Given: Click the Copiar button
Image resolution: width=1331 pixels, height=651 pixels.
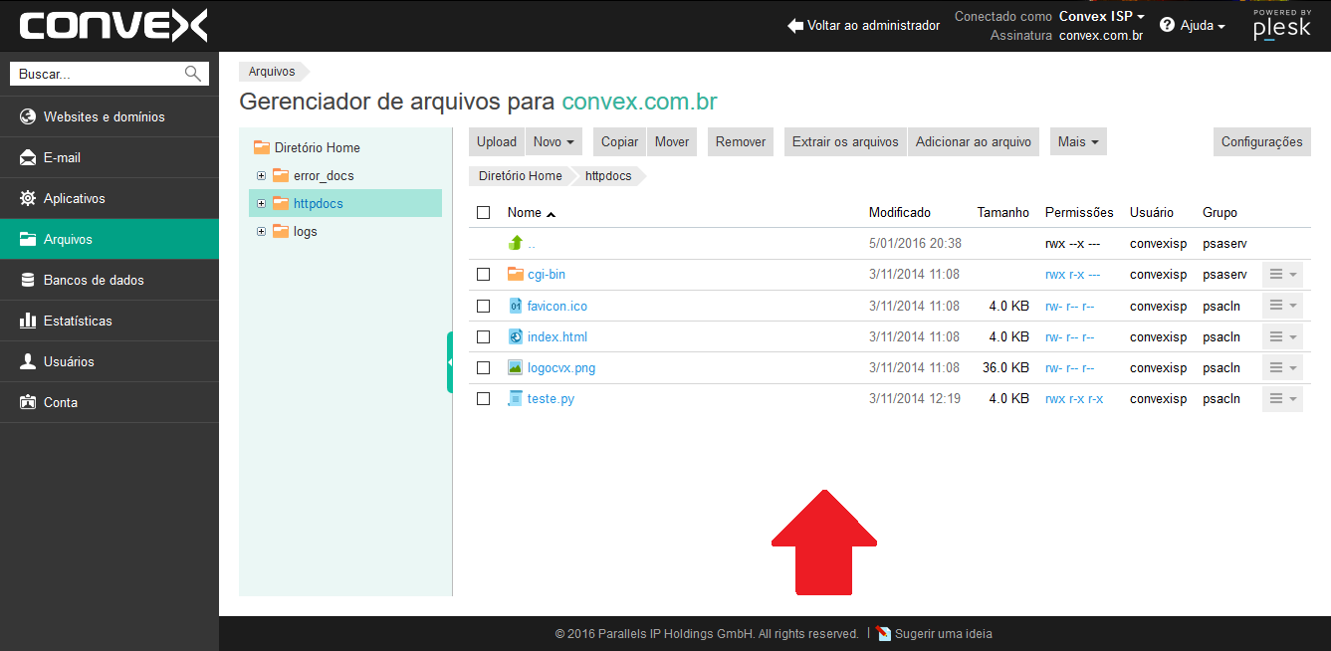Looking at the screenshot, I should click(620, 141).
